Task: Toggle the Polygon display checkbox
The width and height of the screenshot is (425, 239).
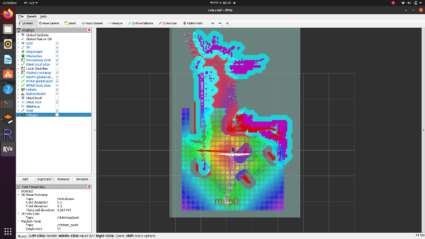Action: click(x=57, y=114)
